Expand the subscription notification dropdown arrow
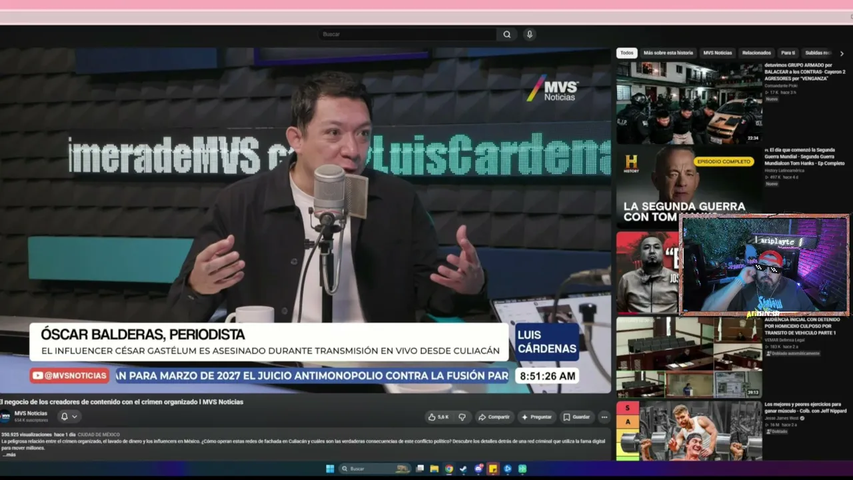The height and width of the screenshot is (480, 853). pyautogui.click(x=75, y=417)
